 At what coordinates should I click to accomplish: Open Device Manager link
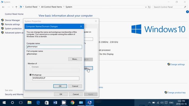pyautogui.click(x=12, y=20)
